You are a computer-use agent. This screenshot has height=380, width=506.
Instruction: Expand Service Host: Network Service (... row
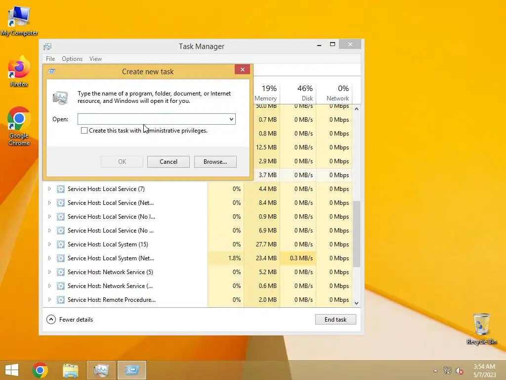(x=49, y=286)
